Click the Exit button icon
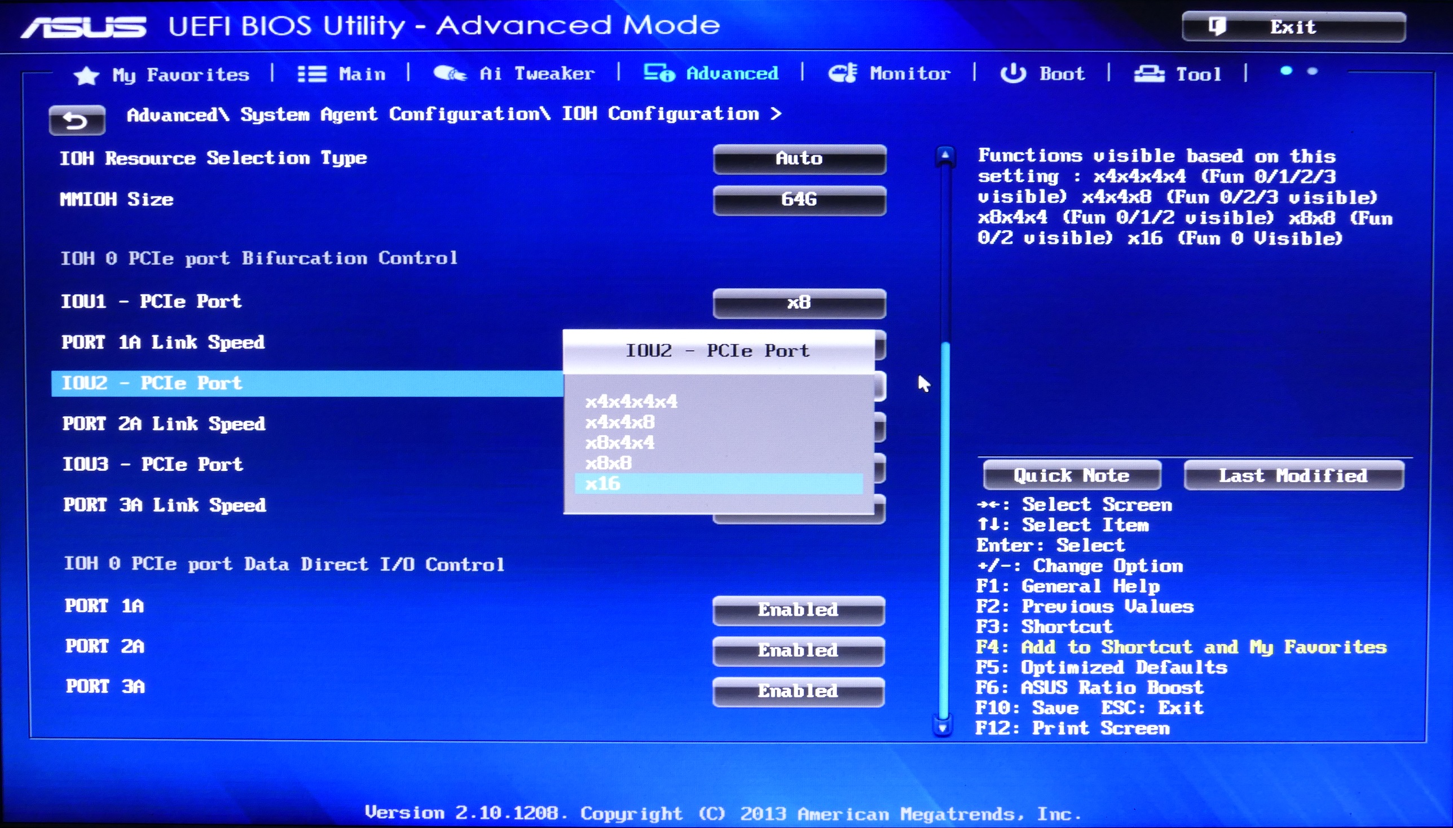Viewport: 1453px width, 828px height. tap(1217, 26)
